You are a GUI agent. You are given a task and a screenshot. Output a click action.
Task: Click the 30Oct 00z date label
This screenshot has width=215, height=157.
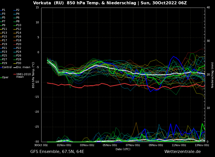(x=41, y=145)
